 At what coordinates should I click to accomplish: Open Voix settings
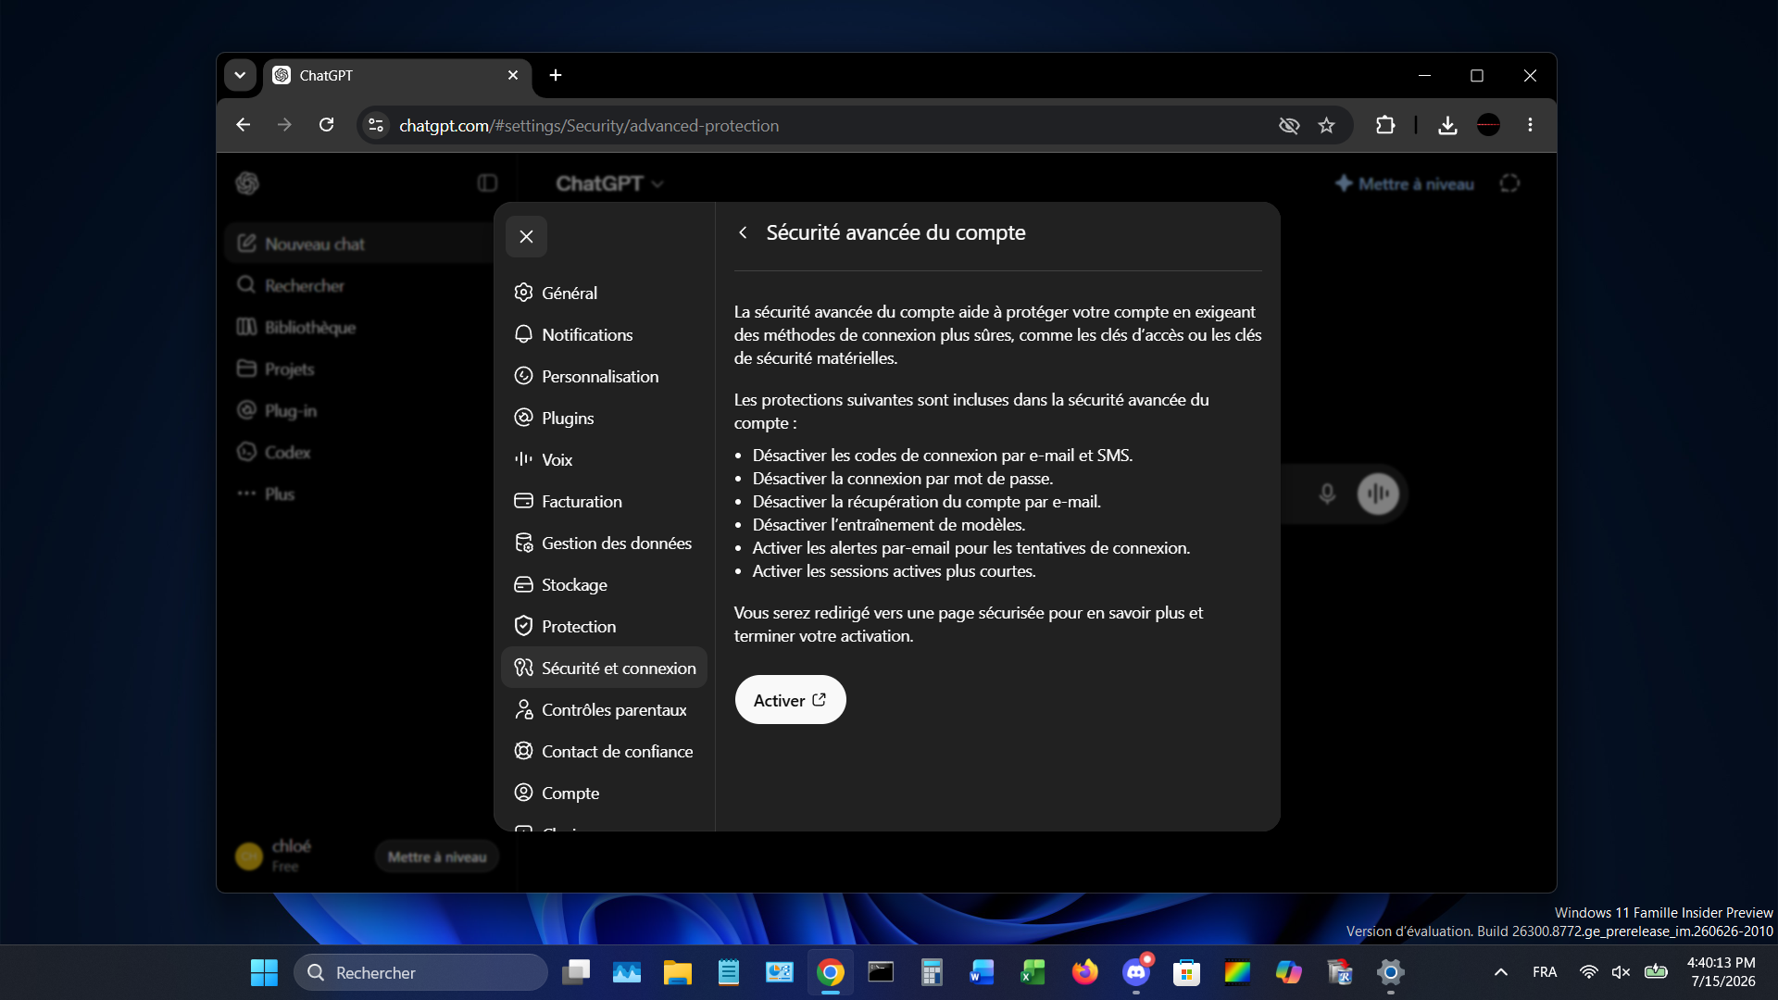coord(604,459)
